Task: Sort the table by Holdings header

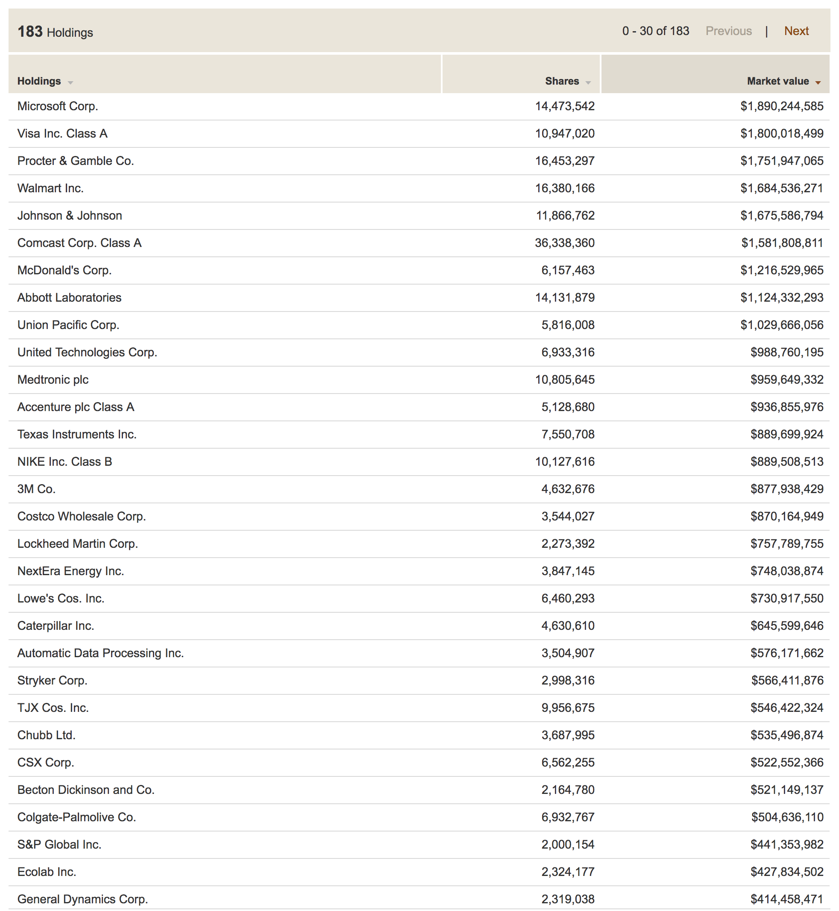Action: coord(39,81)
